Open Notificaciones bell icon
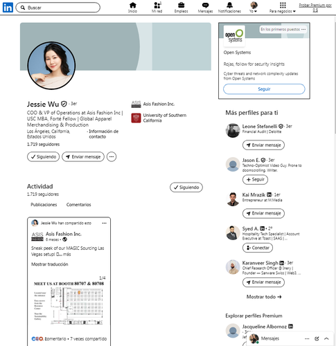This screenshot has width=336, height=346. tap(229, 8)
